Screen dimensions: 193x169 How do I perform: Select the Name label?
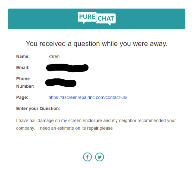tap(23, 57)
